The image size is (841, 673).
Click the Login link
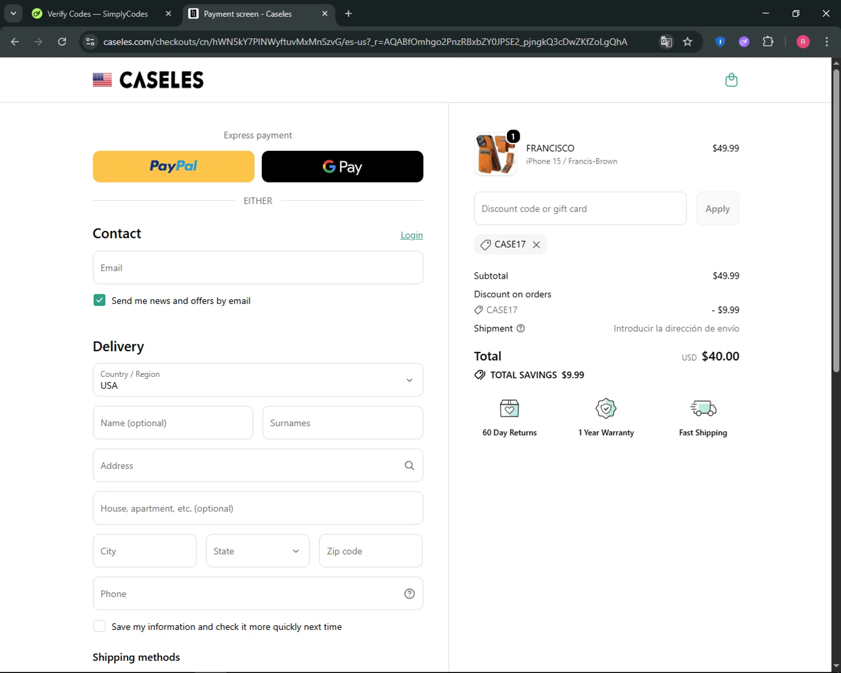point(412,235)
